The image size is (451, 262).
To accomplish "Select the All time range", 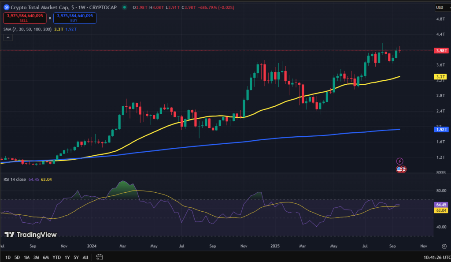I will [x=85, y=258].
